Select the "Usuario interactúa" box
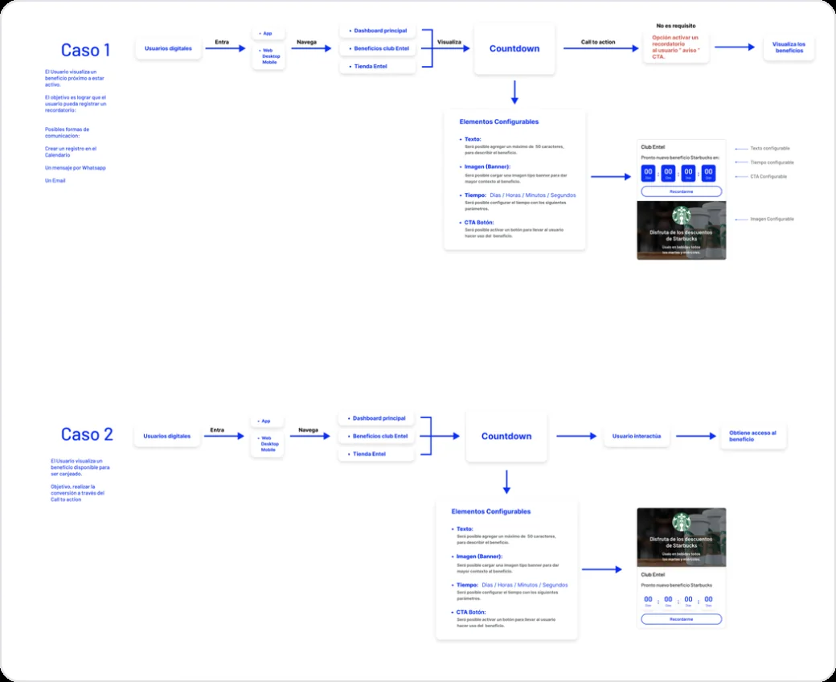This screenshot has width=836, height=682. [637, 436]
